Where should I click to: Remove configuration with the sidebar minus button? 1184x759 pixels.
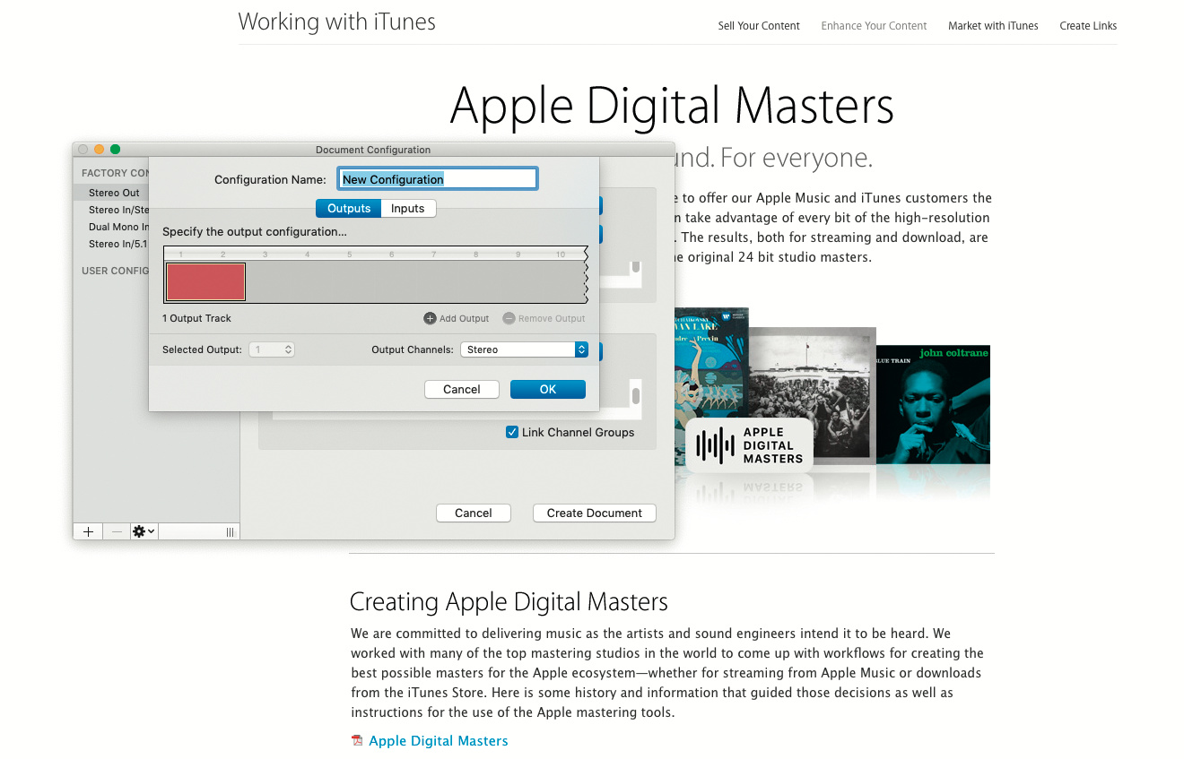pyautogui.click(x=117, y=531)
